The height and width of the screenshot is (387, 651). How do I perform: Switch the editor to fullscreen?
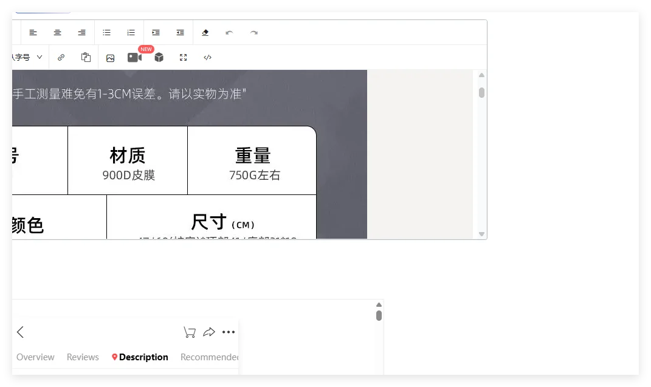183,57
